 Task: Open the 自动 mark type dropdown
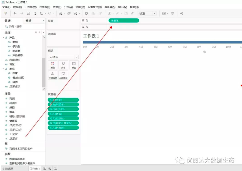pyautogui.click(x=63, y=57)
